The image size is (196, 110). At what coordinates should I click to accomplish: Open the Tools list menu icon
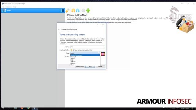point(62,10)
